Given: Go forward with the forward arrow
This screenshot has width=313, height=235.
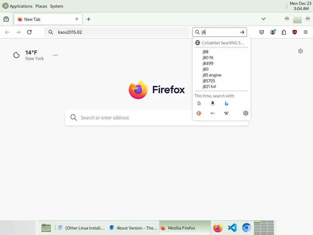Looking at the screenshot, I should coord(18,32).
